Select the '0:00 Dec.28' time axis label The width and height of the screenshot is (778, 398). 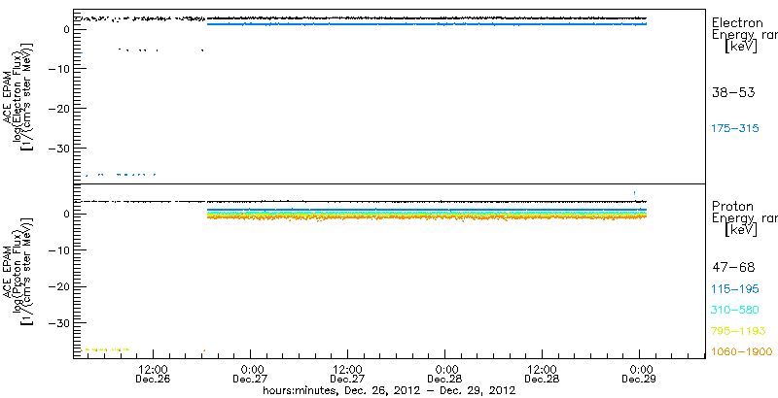click(x=445, y=376)
